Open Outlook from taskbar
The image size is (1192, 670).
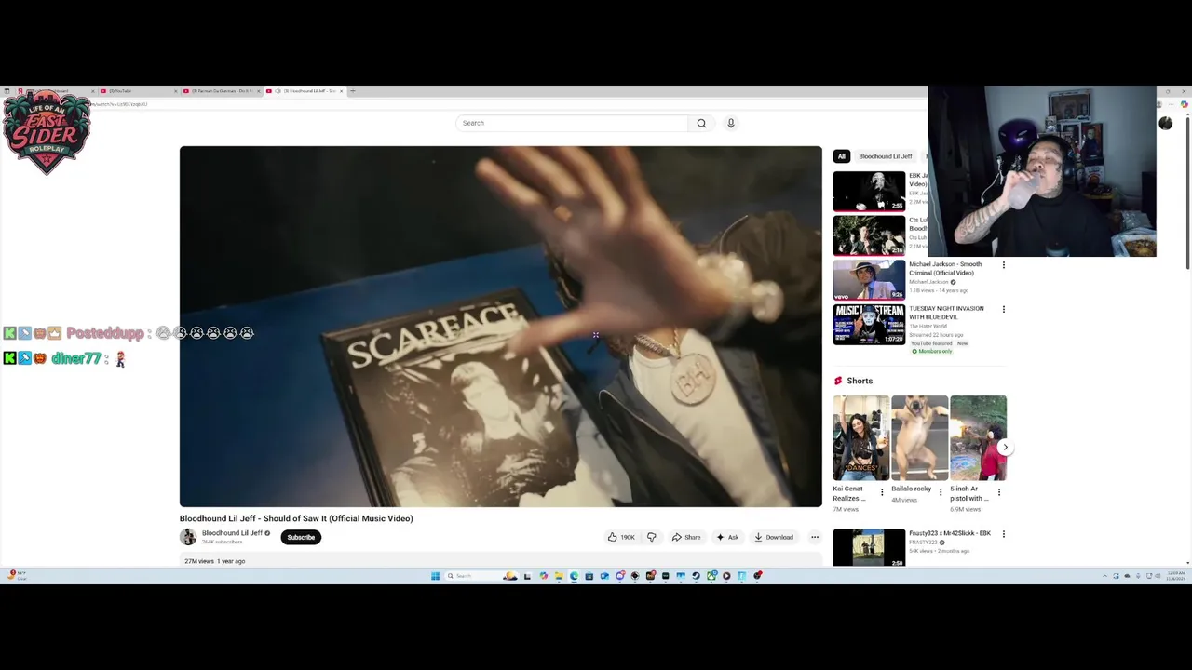[x=604, y=576]
